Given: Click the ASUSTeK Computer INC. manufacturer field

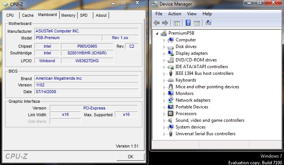Looking at the screenshot, I should 86,31.
